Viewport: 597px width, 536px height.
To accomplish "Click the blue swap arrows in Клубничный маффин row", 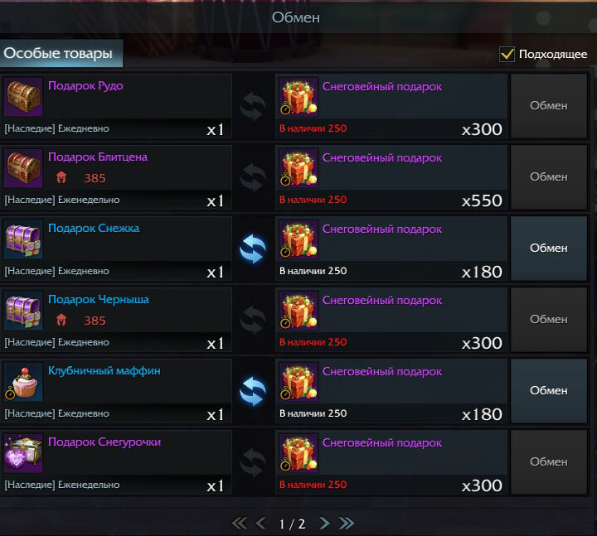I will [253, 392].
